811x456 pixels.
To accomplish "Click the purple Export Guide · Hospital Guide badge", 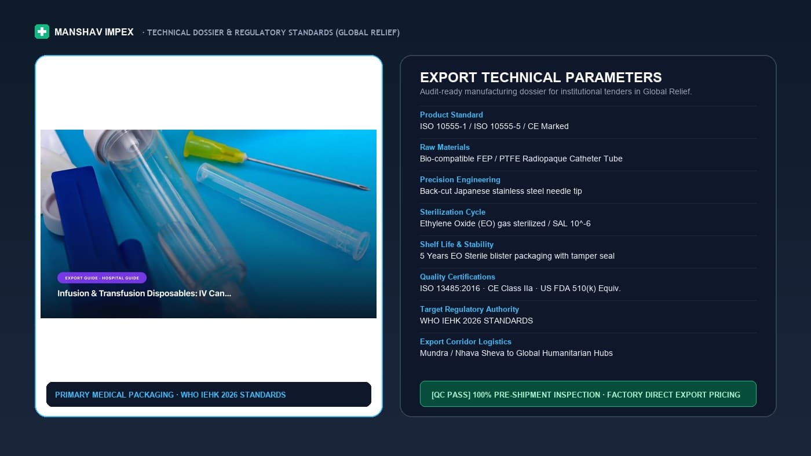I will (102, 278).
